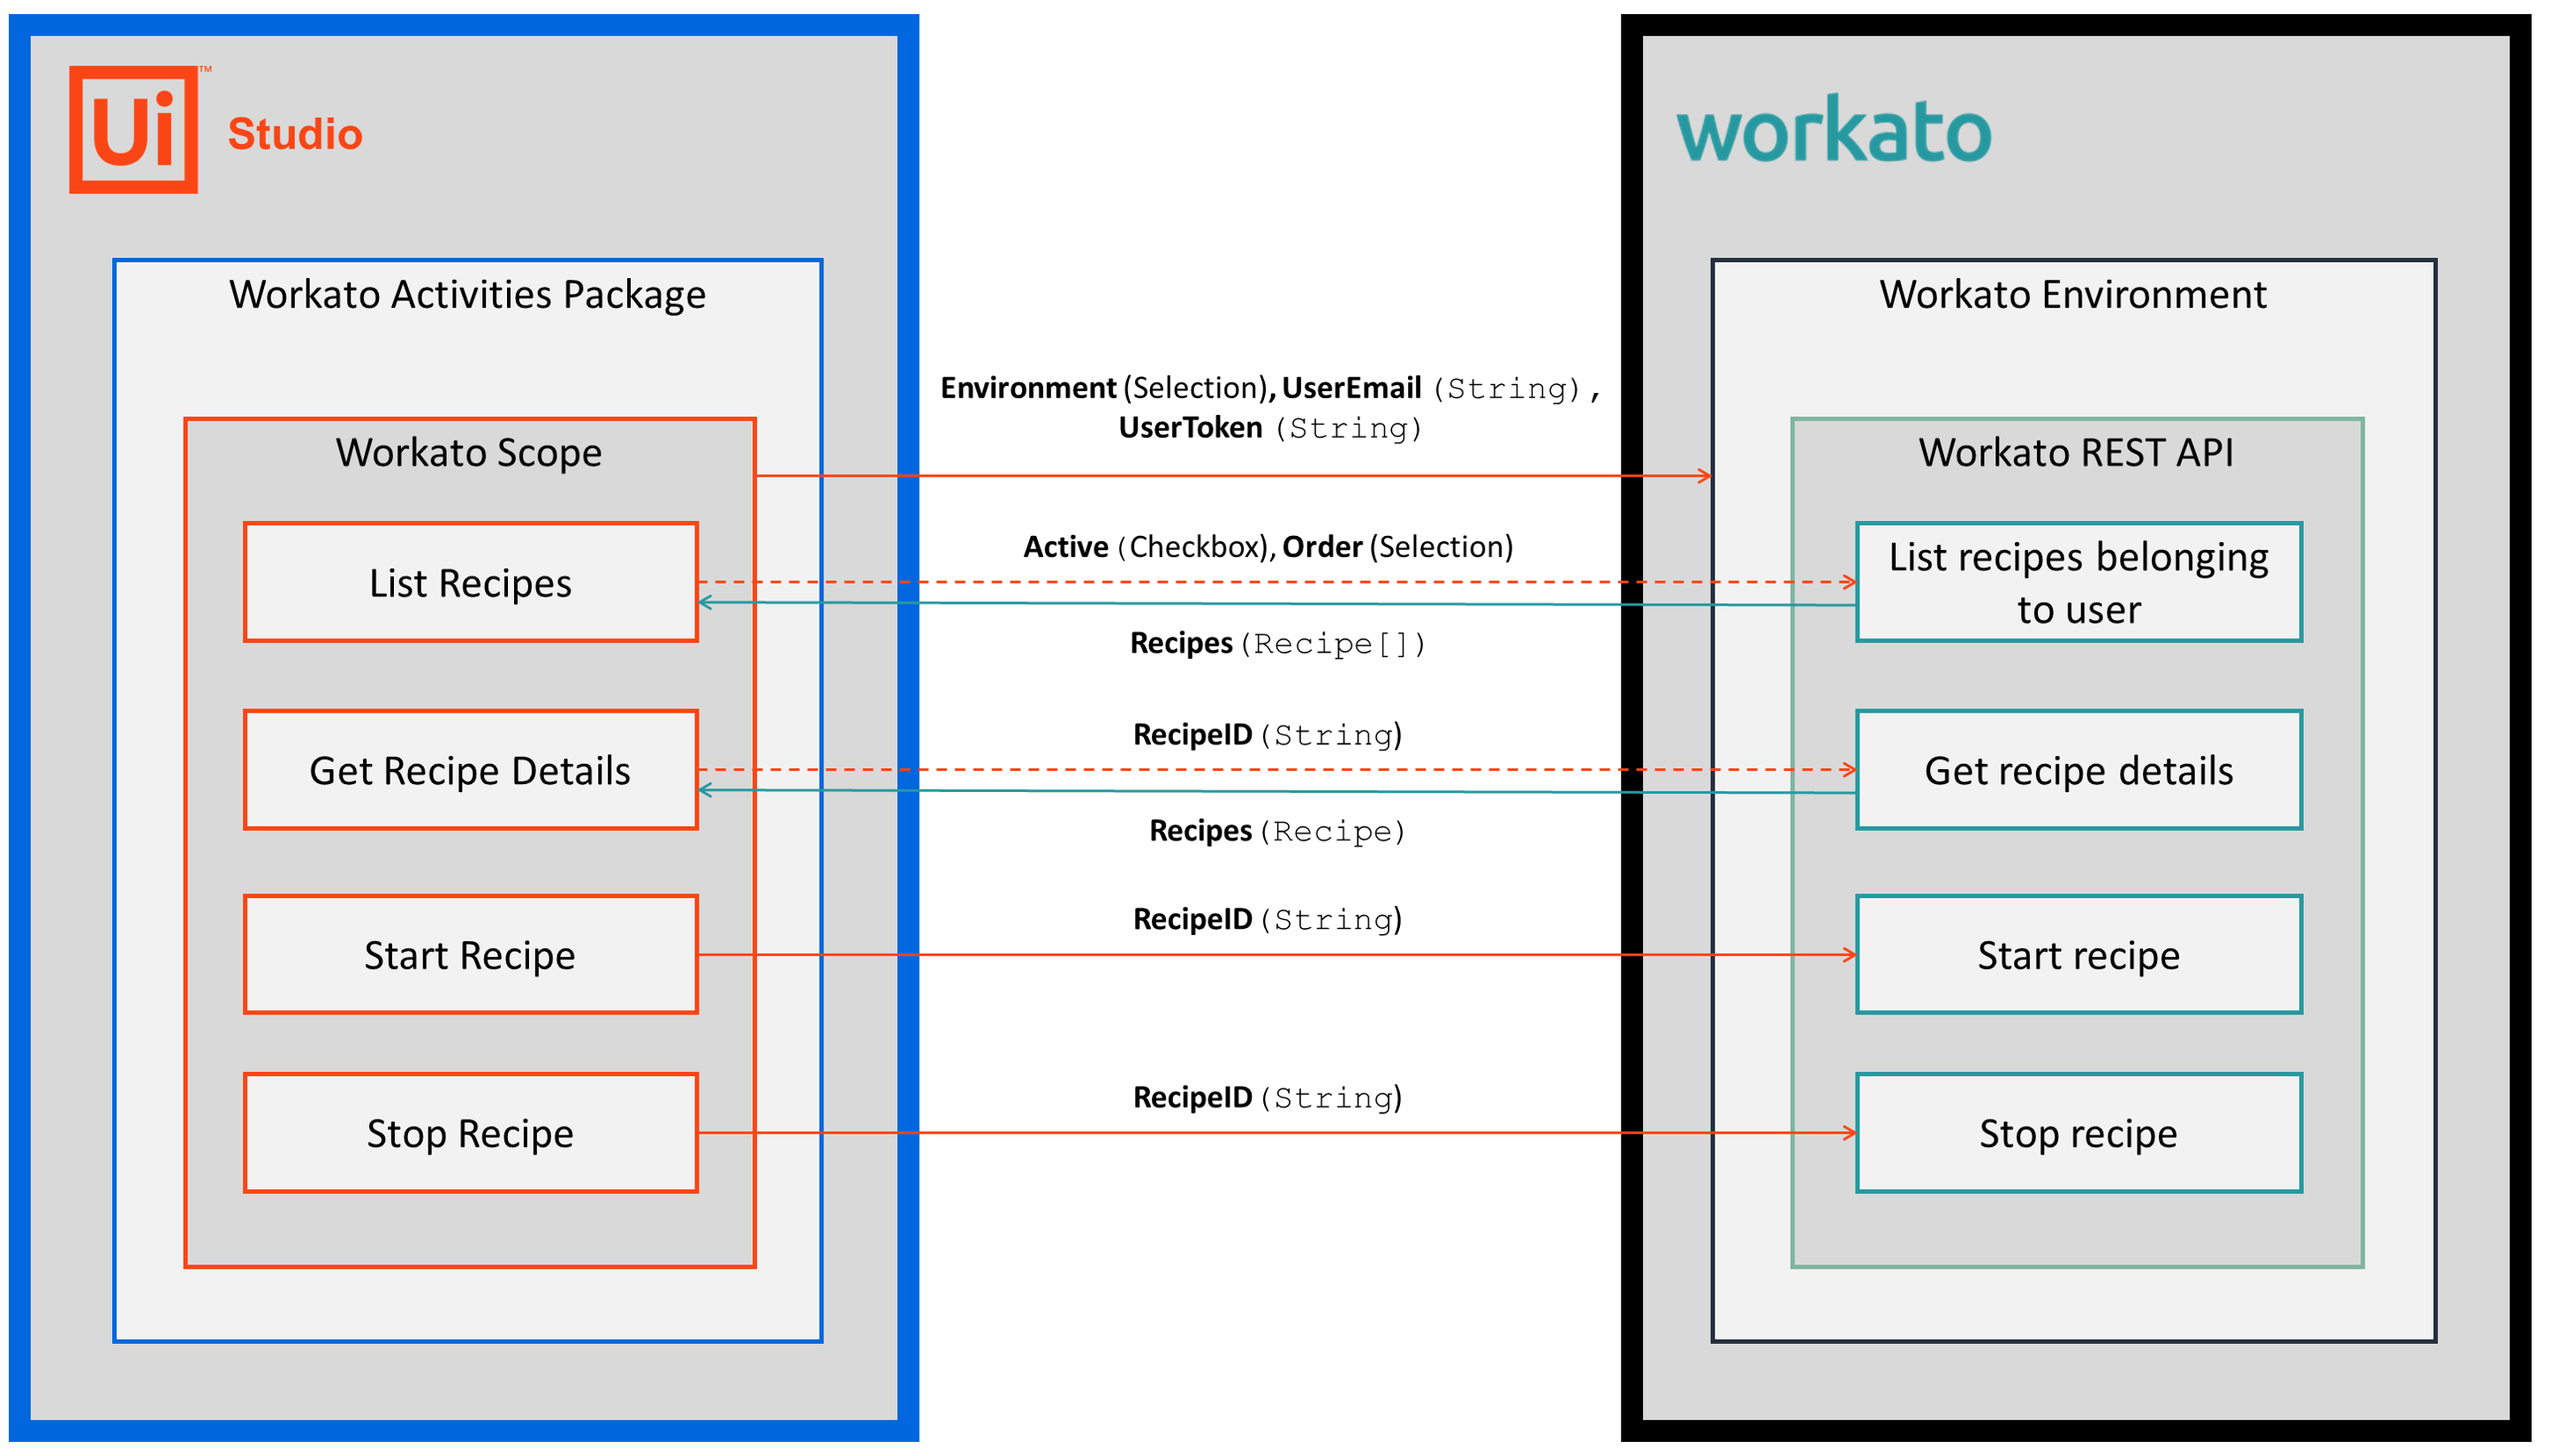Click the Recipes (Recipe[]) return label
The width and height of the screenshot is (2551, 1456).
[1277, 643]
